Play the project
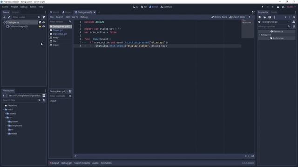Viewport: 298px width, 167px height. pyautogui.click(x=263, y=7)
